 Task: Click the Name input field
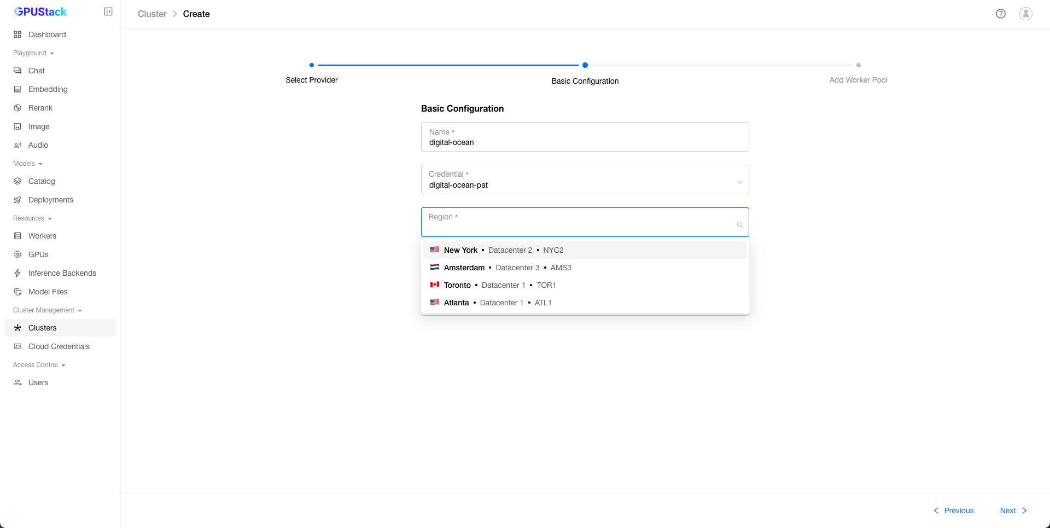(x=584, y=142)
